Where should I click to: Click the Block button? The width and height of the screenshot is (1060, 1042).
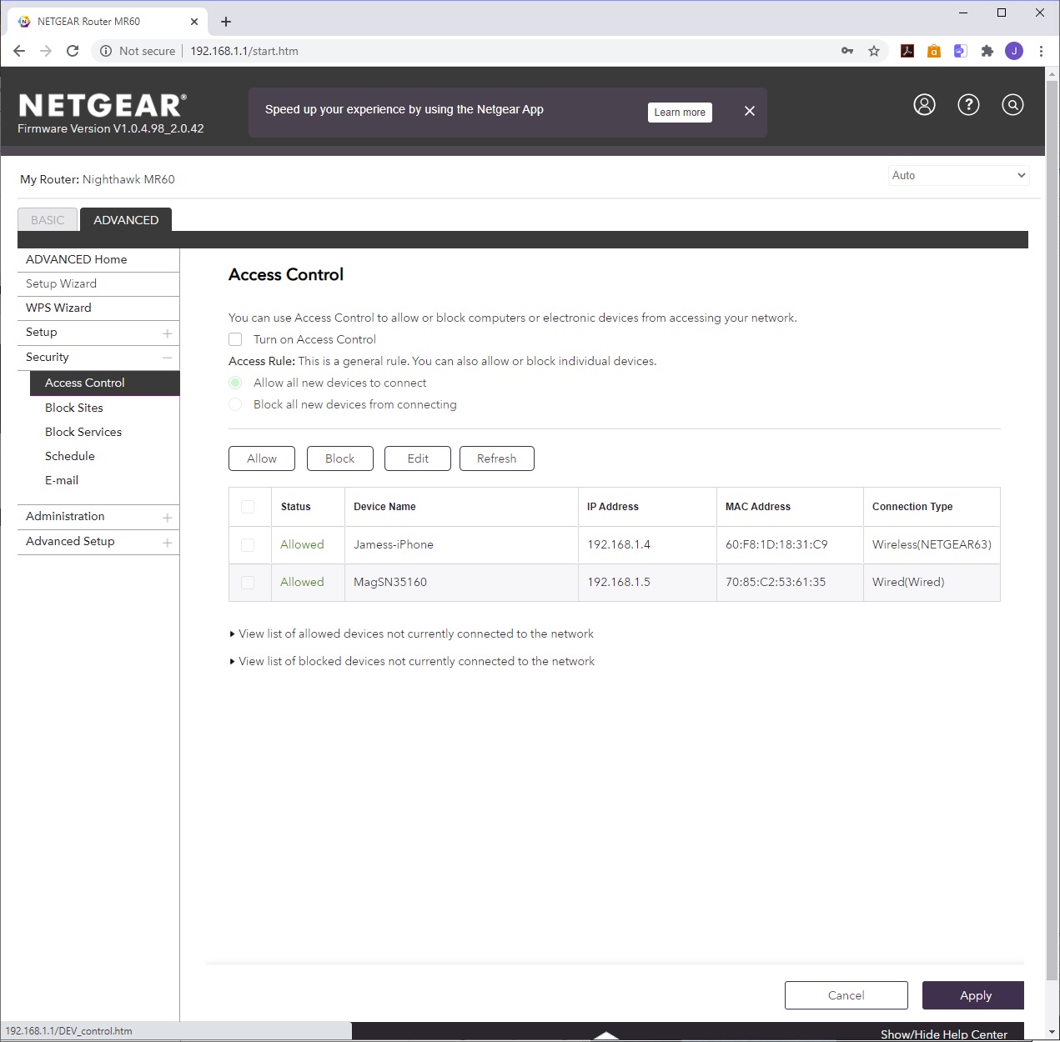[339, 458]
